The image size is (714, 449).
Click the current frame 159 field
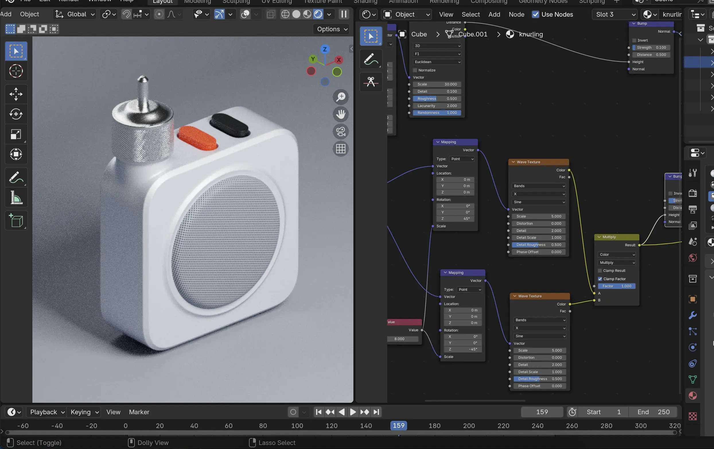542,412
